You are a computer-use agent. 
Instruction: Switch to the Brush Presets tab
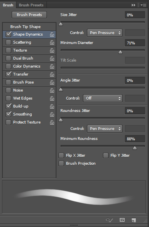point(31,5)
